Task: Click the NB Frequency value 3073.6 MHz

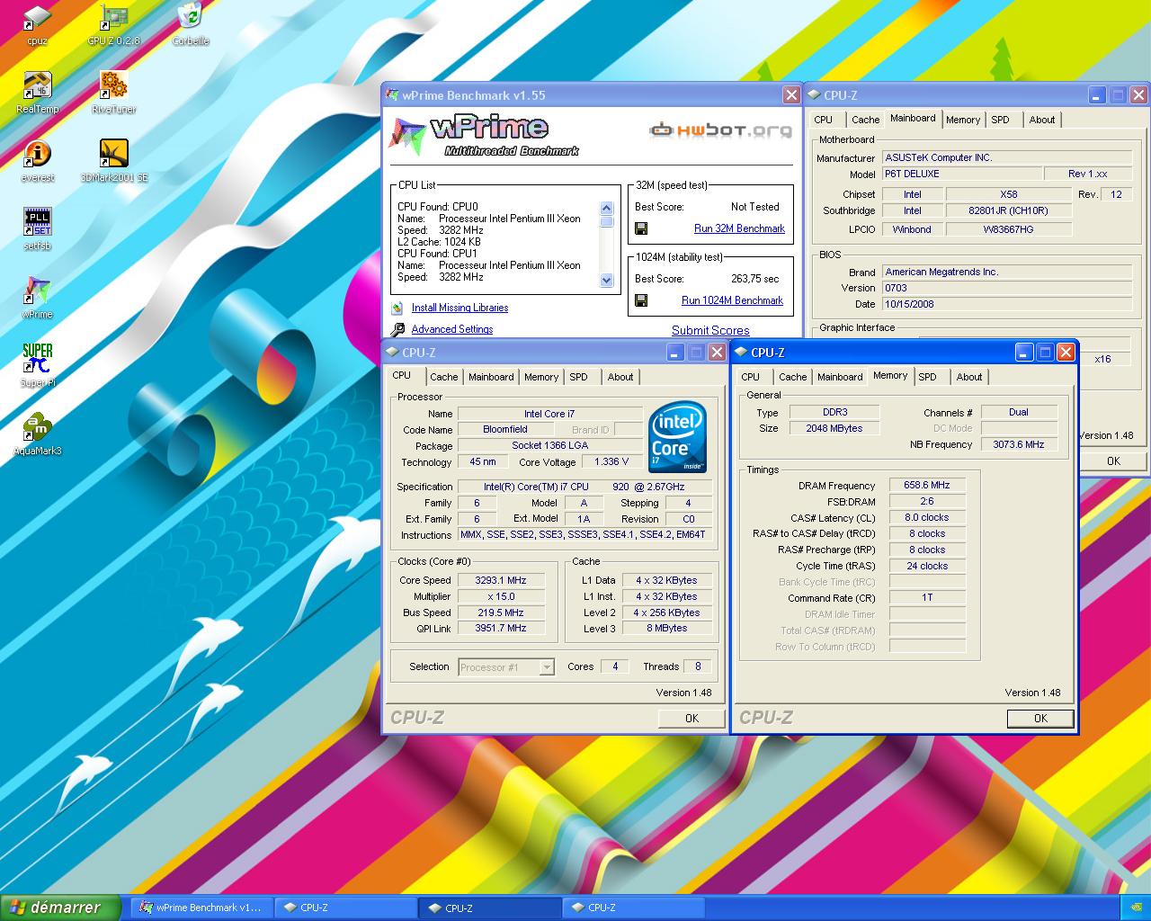Action: pyautogui.click(x=1019, y=444)
